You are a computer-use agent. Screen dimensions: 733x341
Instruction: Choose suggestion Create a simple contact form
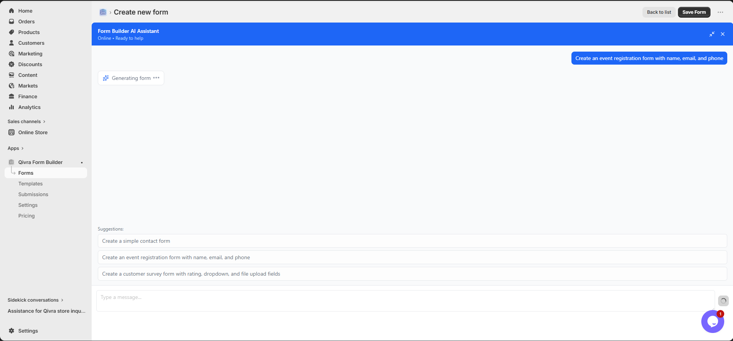pos(412,241)
